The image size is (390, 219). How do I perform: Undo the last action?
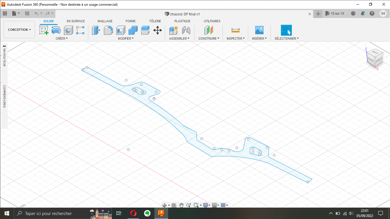(37, 13)
